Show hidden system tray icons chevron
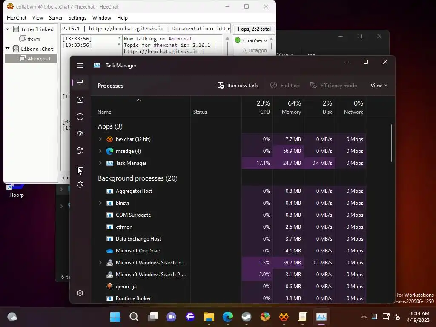 [364, 317]
